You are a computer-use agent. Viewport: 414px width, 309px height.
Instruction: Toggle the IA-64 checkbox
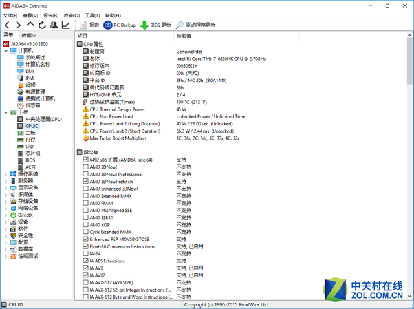(x=85, y=253)
